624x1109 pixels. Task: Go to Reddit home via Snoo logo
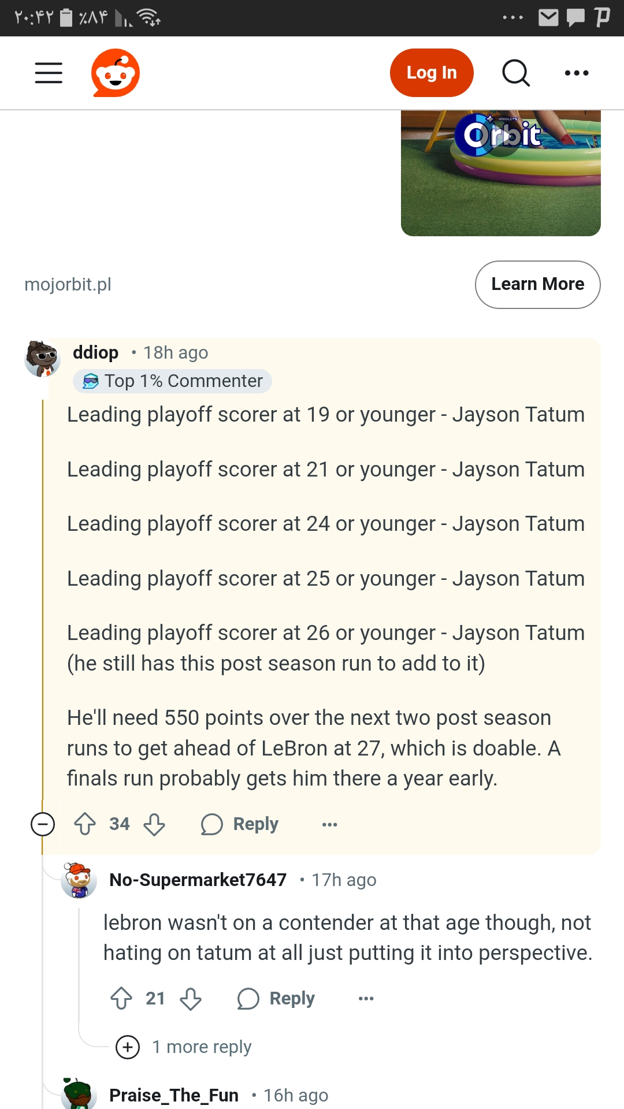pos(116,73)
